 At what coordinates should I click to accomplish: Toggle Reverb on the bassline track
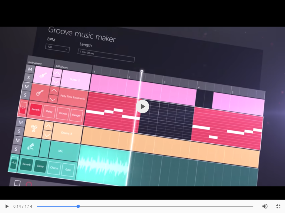coord(35,110)
